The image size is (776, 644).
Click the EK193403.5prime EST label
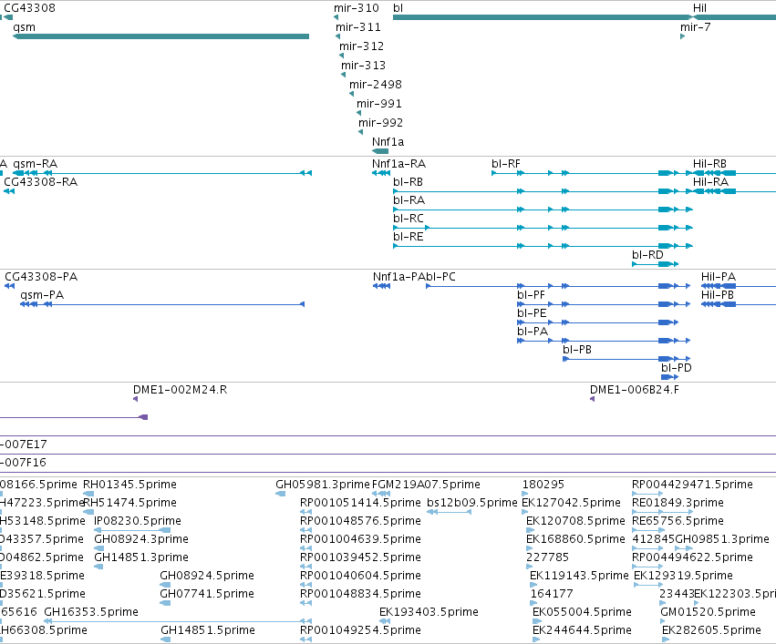pos(429,612)
